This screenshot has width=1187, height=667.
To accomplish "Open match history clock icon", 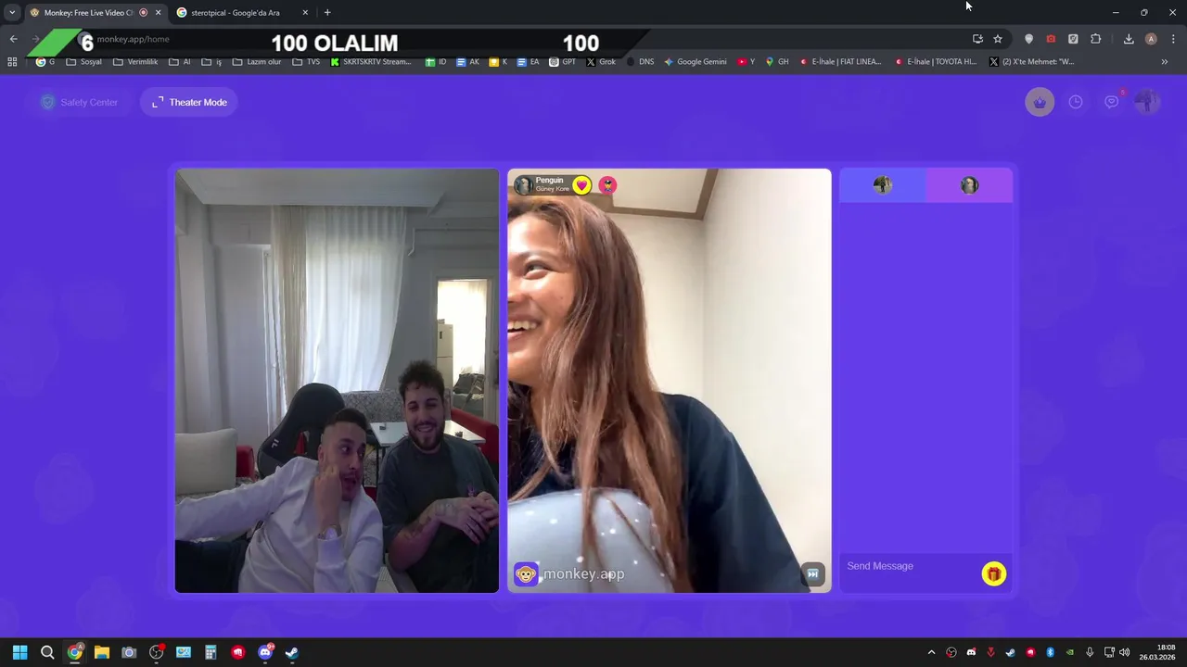I will click(x=1076, y=102).
